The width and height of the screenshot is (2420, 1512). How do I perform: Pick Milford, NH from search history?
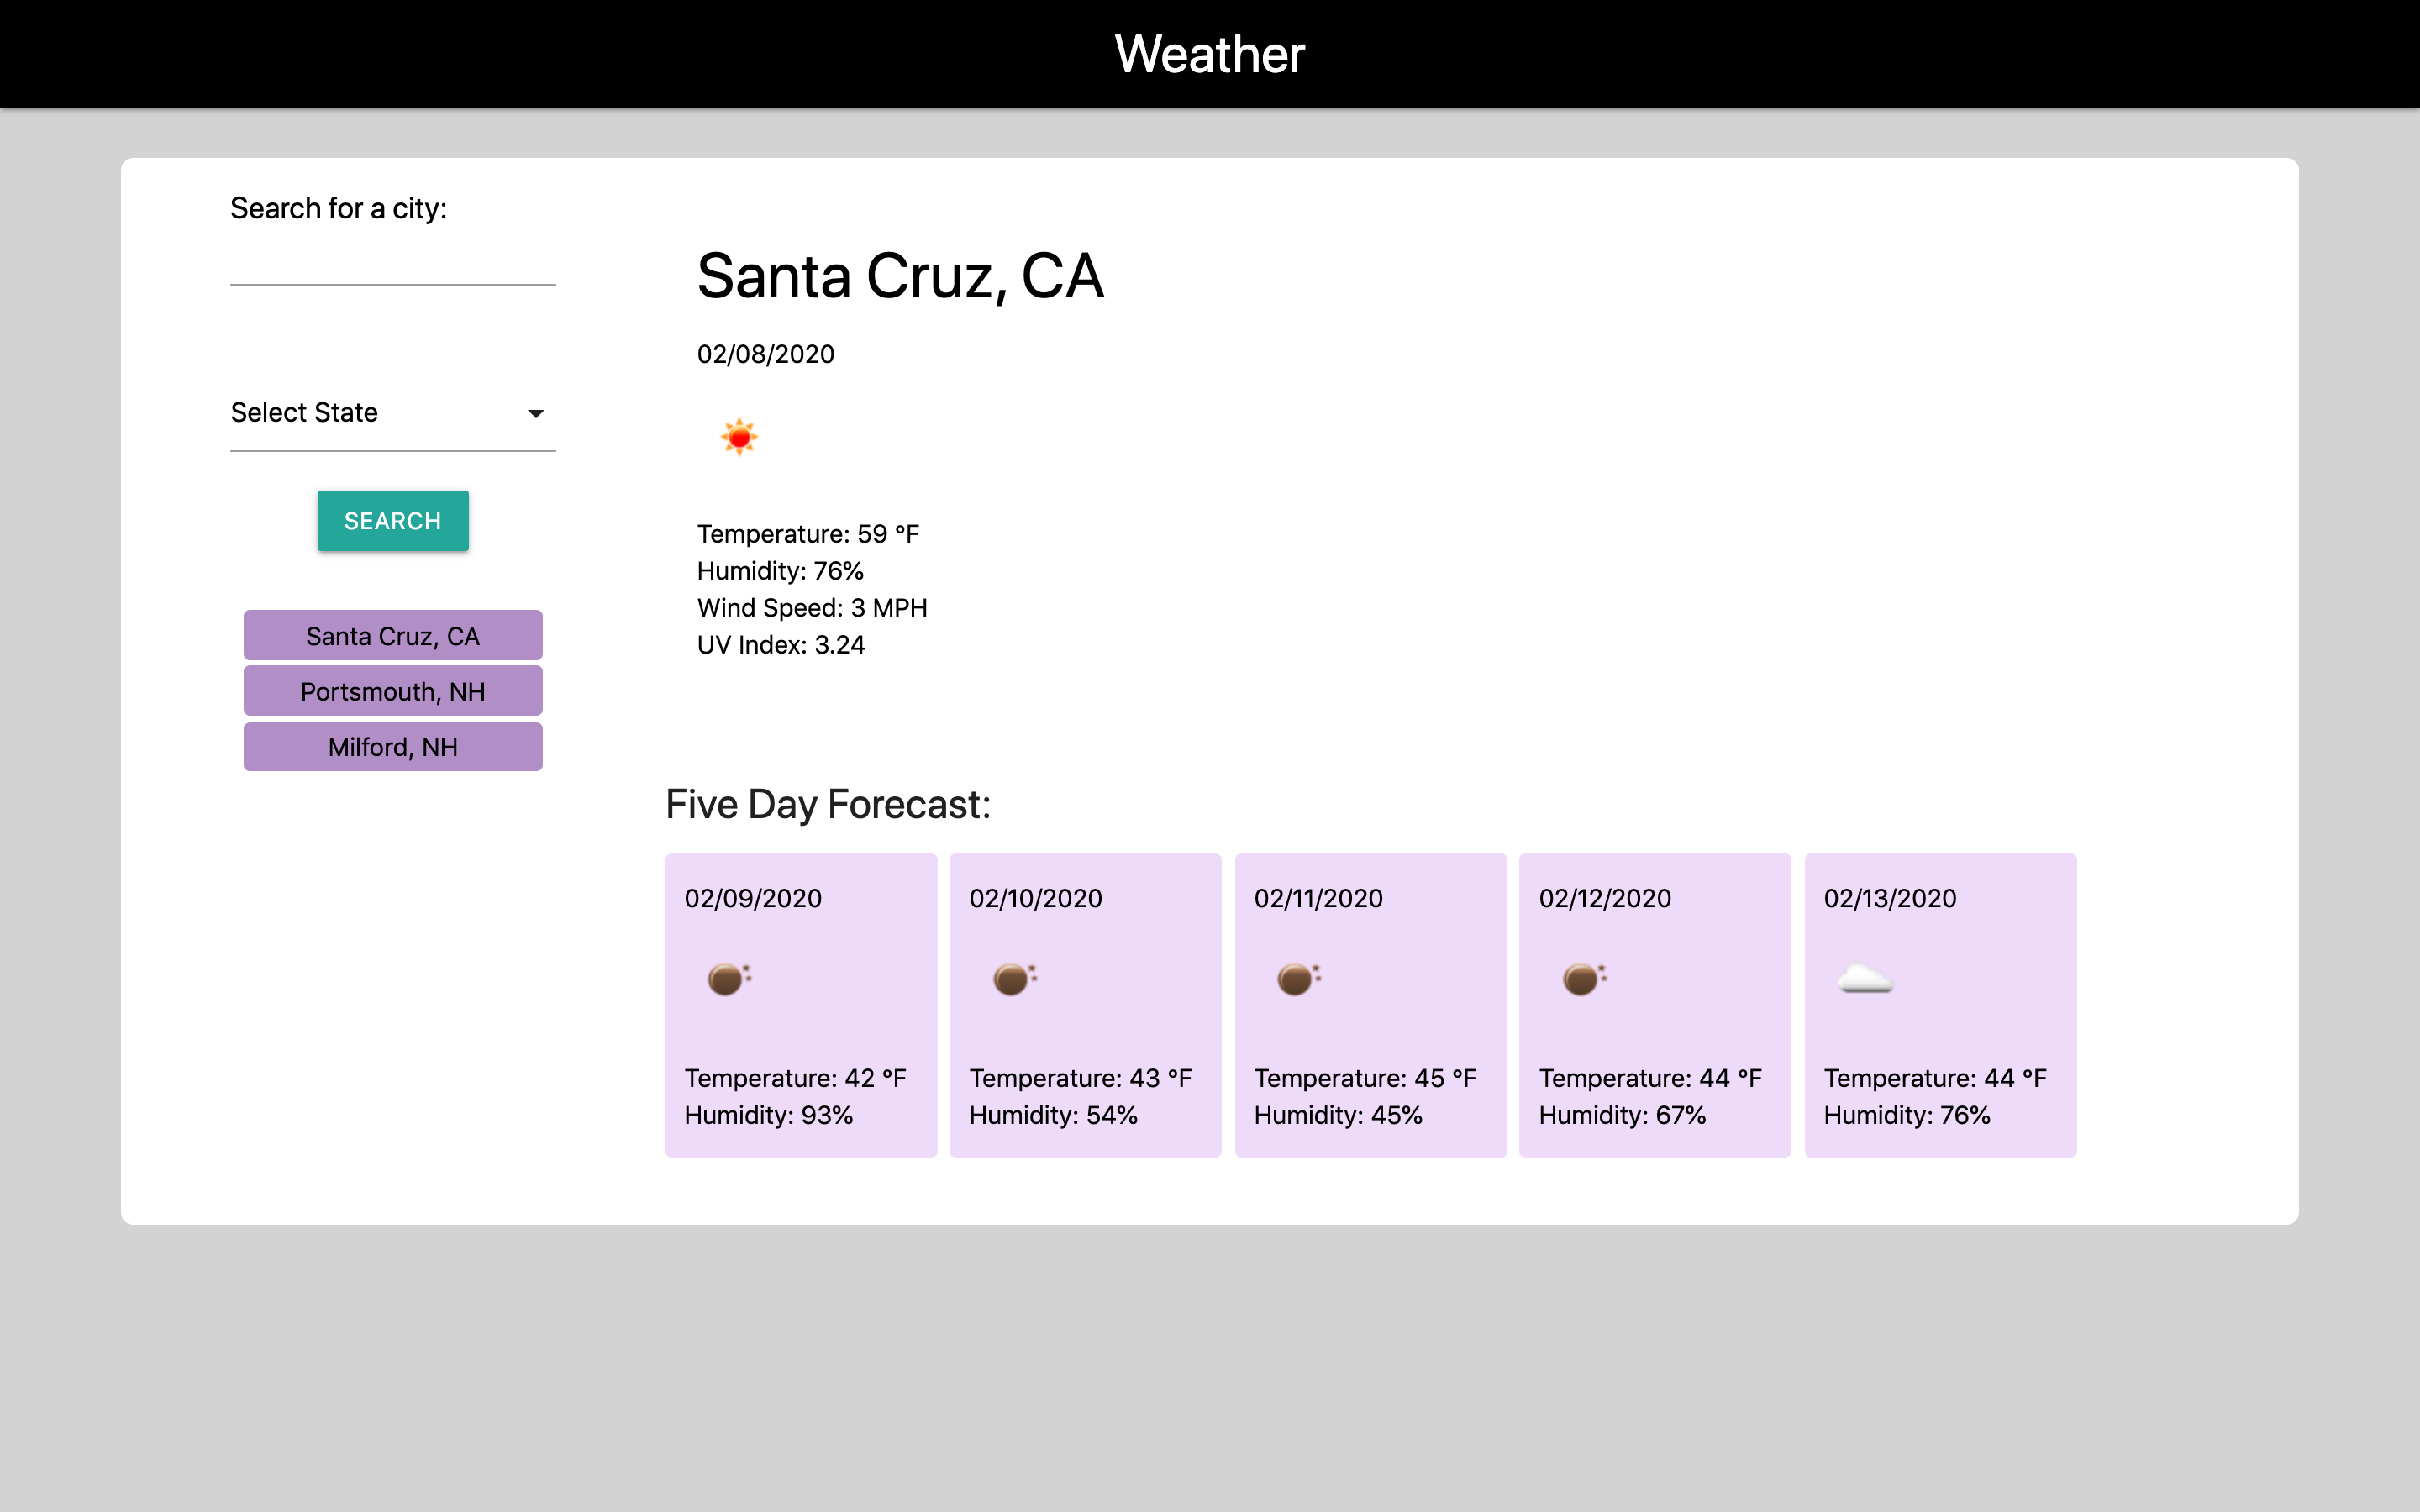[x=393, y=747]
